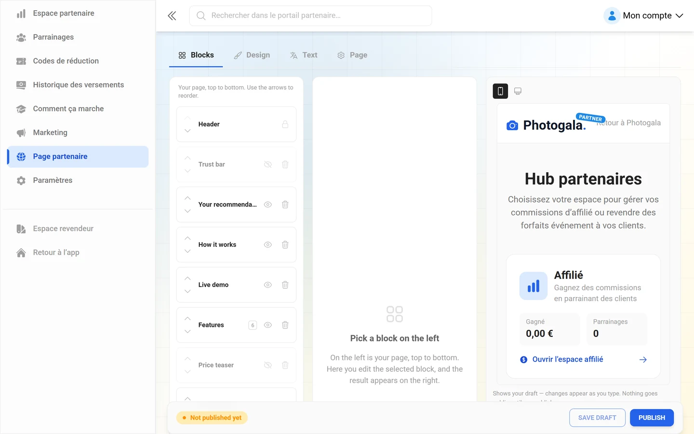Move Your recommendation block down
This screenshot has height=434, width=694.
[x=187, y=211]
